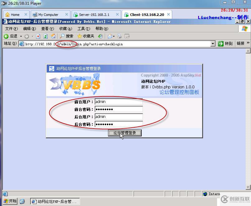251x206 pixels.
Task: Click the Internet Explorer quick launch icon
Action: (x=22, y=201)
